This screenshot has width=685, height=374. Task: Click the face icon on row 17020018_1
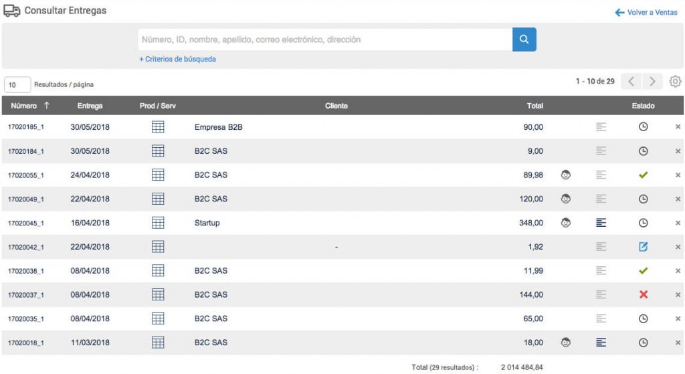(566, 343)
